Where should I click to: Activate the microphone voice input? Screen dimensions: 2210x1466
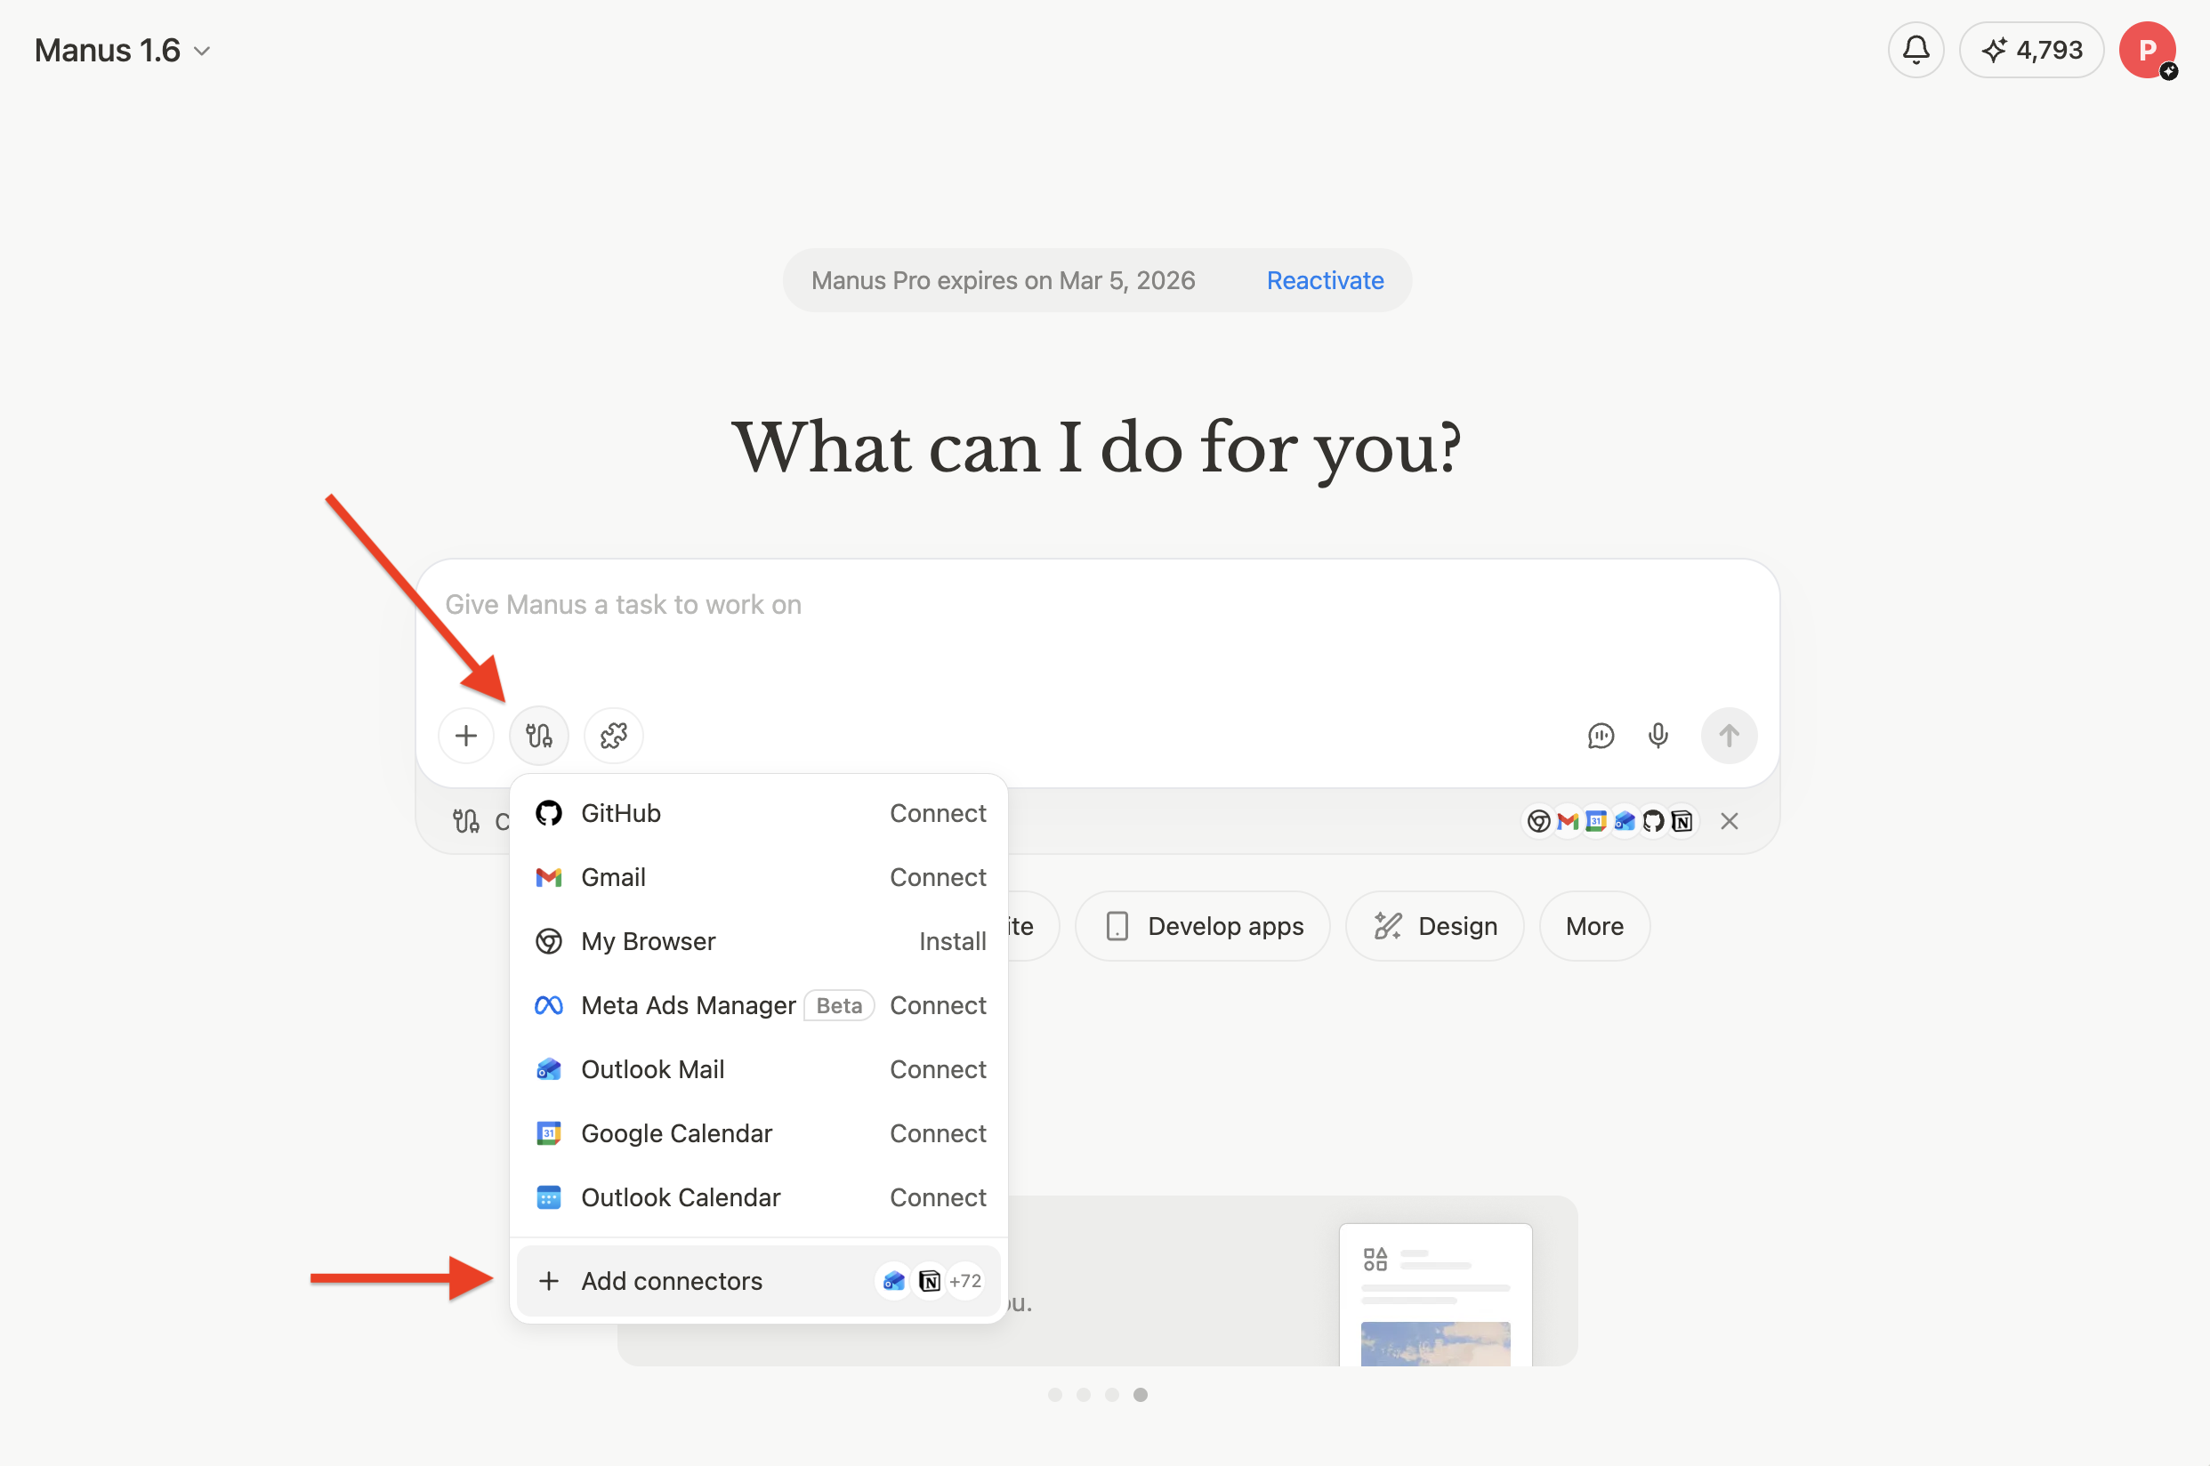[x=1657, y=736]
